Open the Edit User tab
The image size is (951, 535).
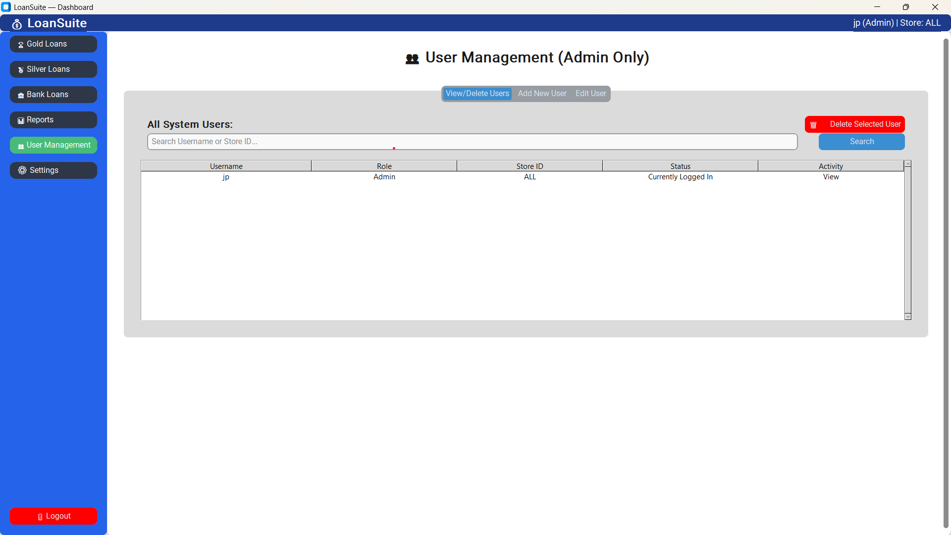pyautogui.click(x=590, y=93)
